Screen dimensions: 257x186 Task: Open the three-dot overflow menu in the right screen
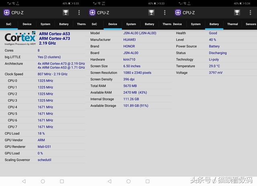pyautogui.click(x=250, y=12)
